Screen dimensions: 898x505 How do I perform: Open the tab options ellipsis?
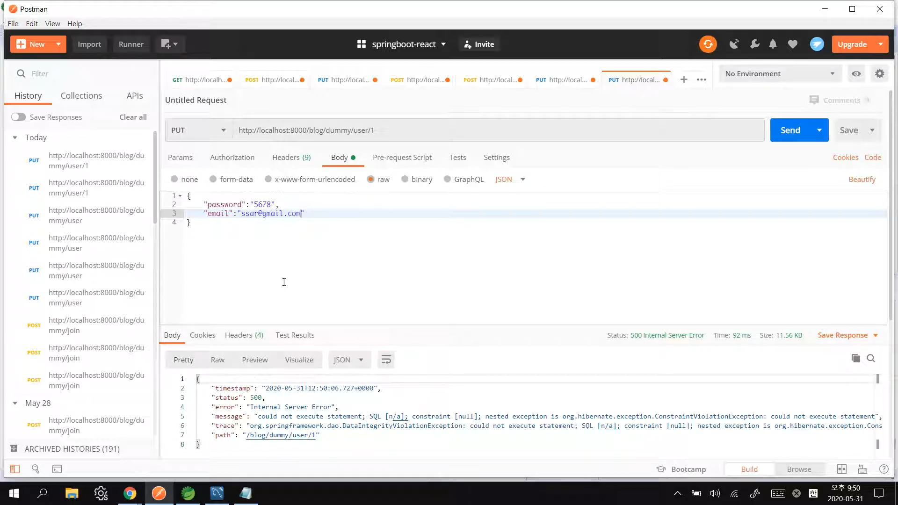(701, 79)
